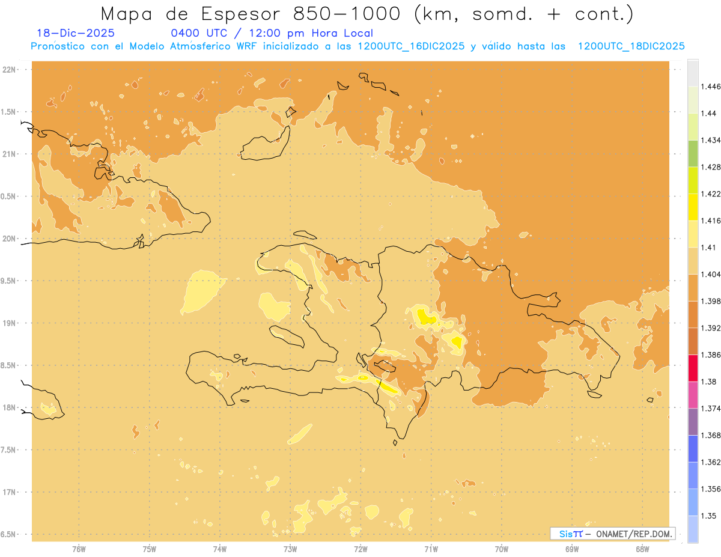Click the green colorbar segment between 1.434 and 1.428
The height and width of the screenshot is (557, 721).
click(693, 153)
